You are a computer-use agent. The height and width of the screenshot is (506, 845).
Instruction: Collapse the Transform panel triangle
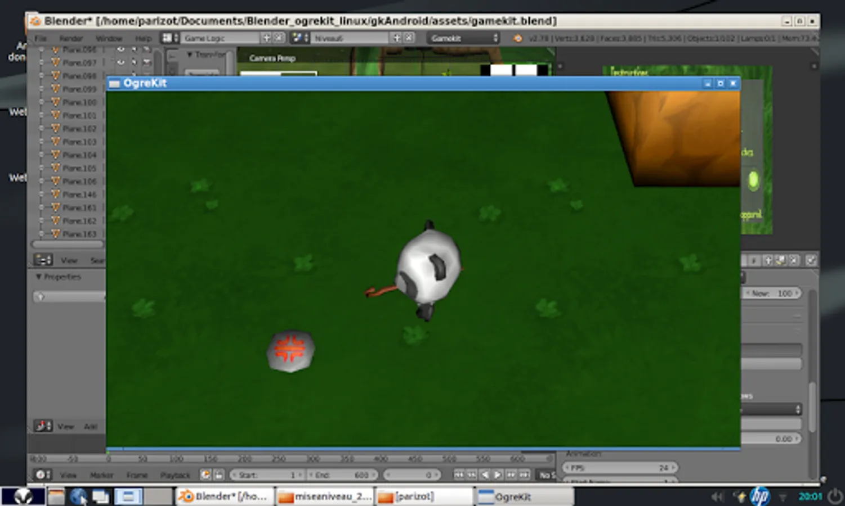click(190, 55)
